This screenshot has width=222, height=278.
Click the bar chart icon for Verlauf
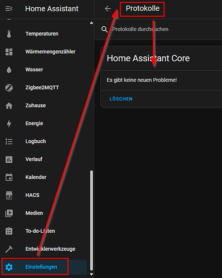9,159
